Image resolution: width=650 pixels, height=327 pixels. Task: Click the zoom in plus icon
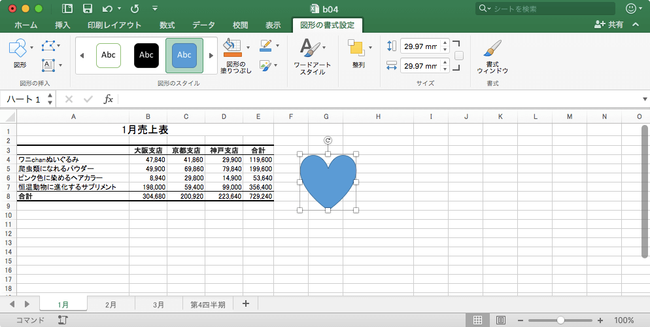coord(600,320)
